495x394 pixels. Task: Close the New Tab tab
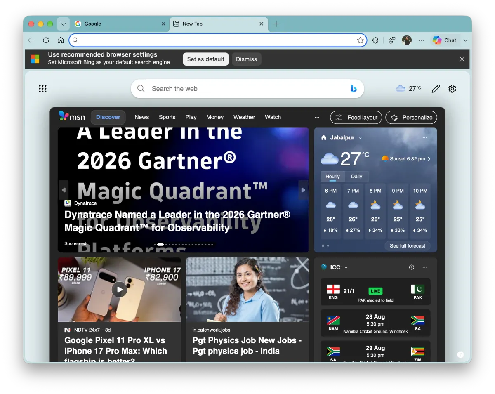pos(261,24)
